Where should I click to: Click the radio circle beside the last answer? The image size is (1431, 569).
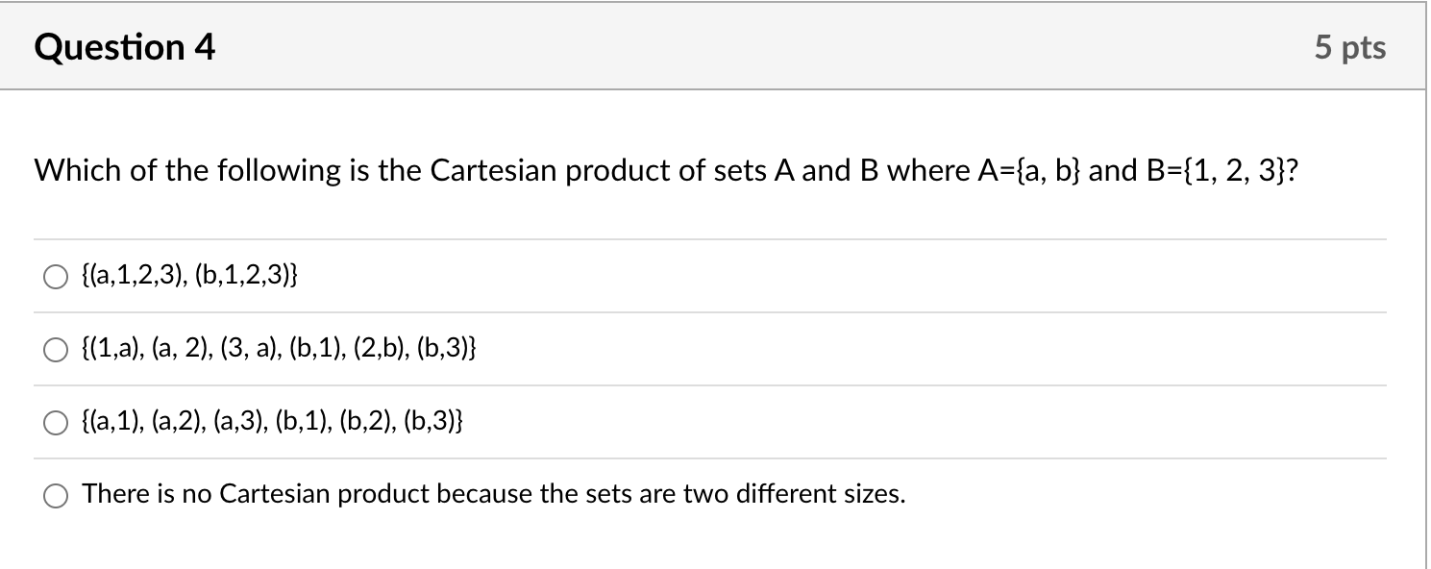[55, 496]
